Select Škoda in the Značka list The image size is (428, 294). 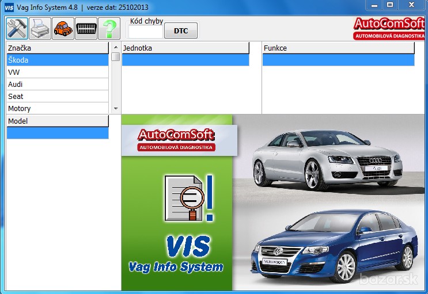58,60
